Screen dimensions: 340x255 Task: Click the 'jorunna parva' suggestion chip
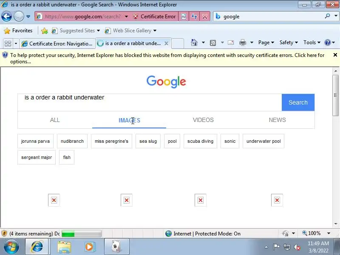[x=35, y=141]
